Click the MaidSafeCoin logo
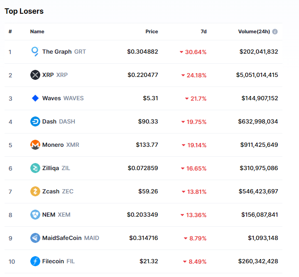 click(35, 238)
